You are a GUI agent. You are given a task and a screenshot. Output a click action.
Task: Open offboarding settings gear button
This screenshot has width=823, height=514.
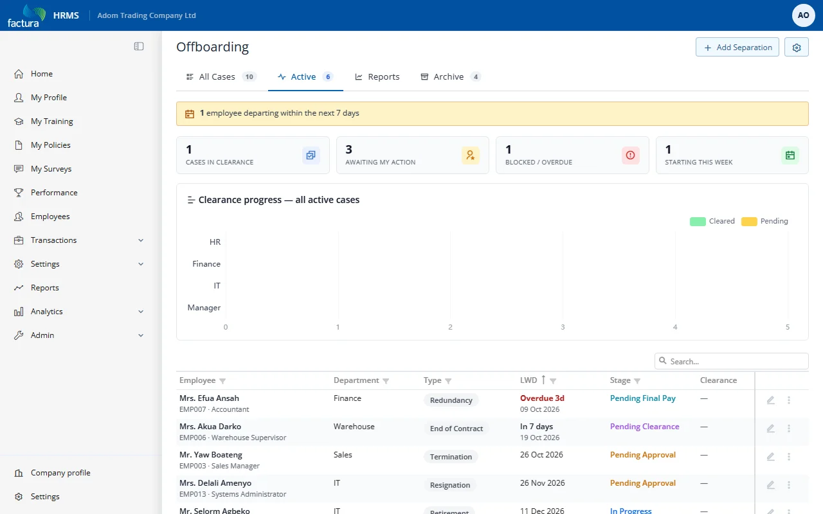point(797,48)
